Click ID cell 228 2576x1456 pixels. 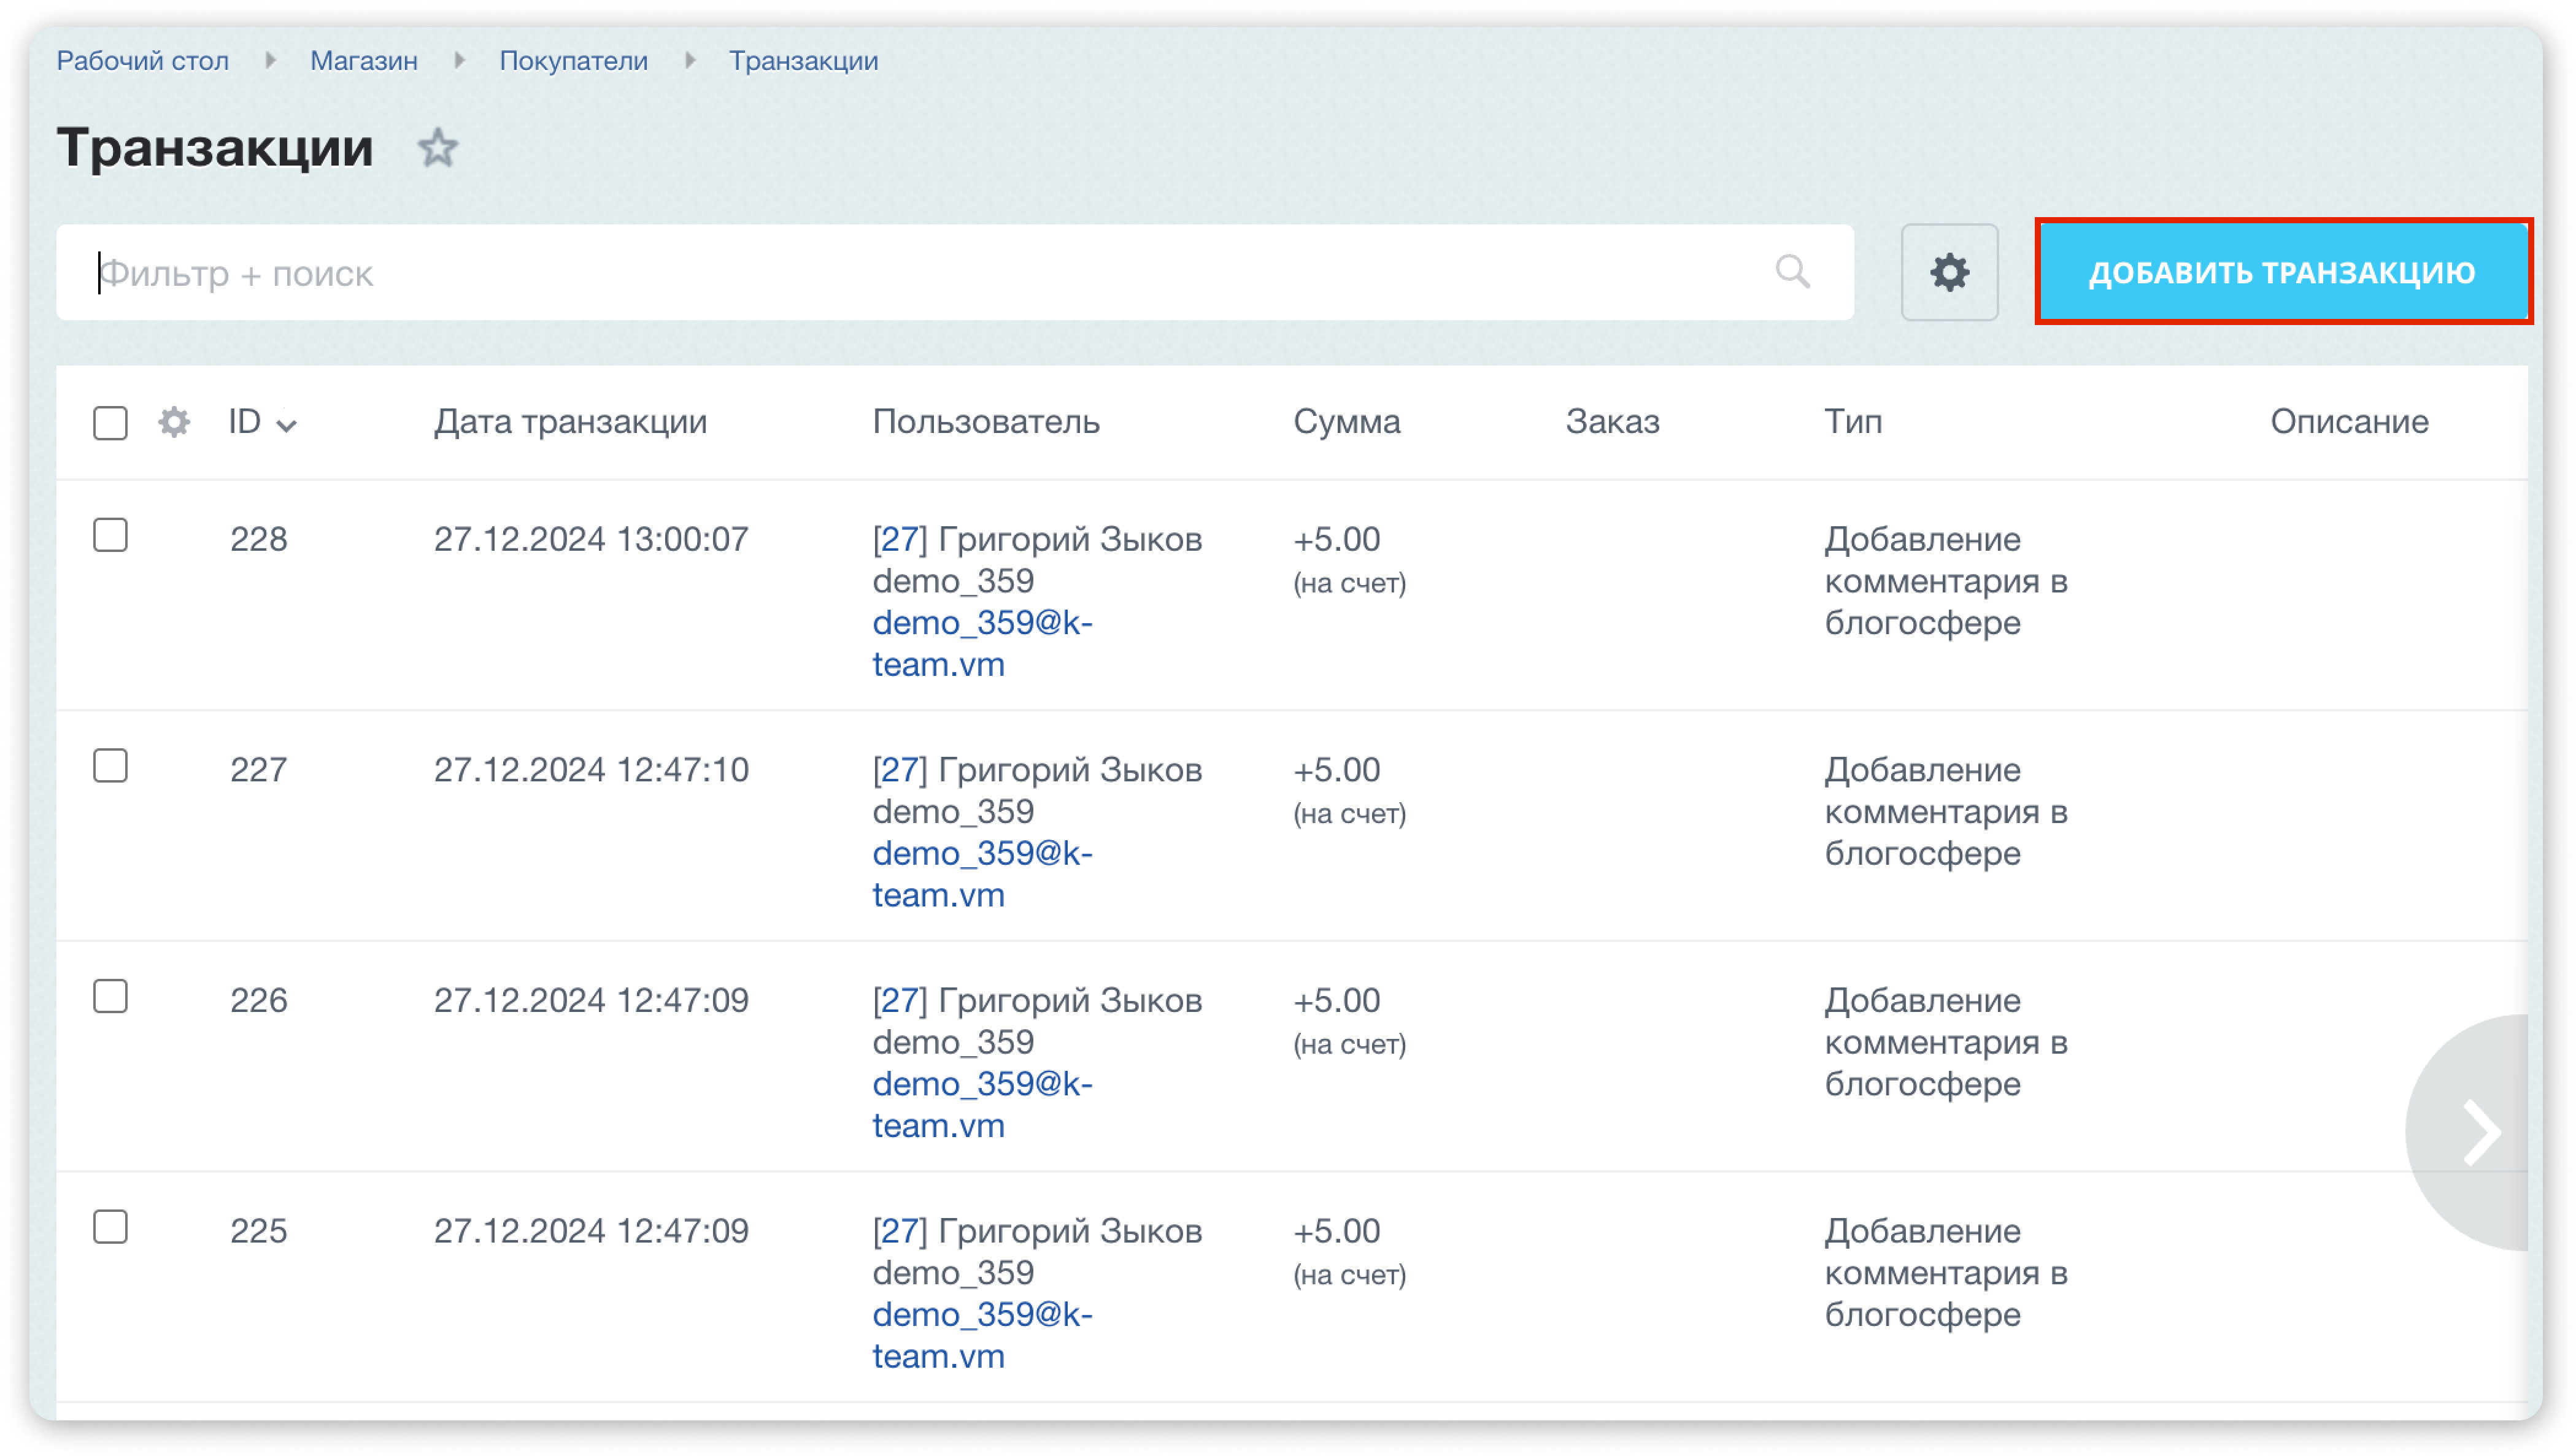coord(258,539)
